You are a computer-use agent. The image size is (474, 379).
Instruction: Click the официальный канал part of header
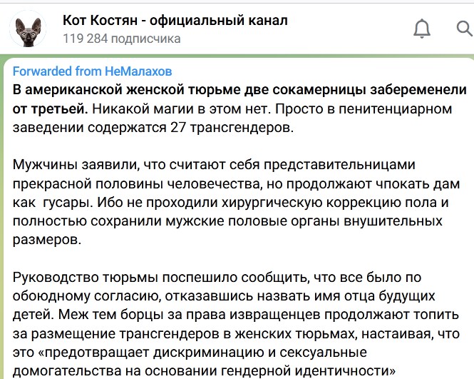(x=218, y=20)
